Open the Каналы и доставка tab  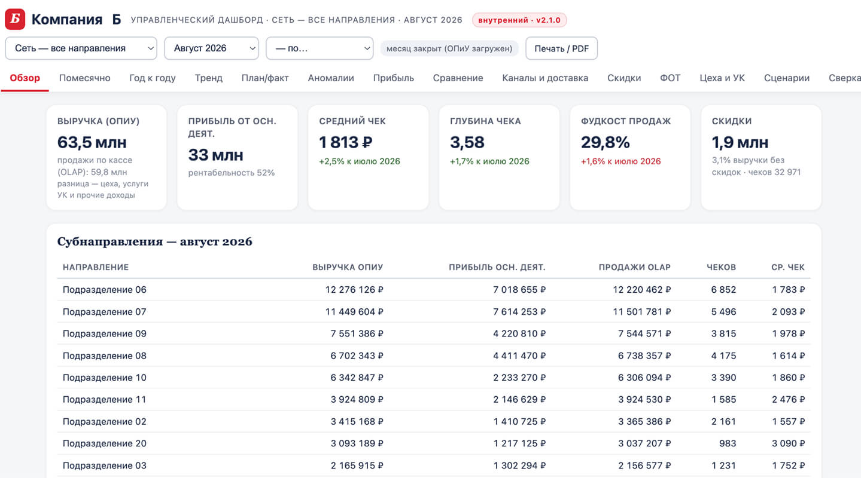pyautogui.click(x=545, y=78)
